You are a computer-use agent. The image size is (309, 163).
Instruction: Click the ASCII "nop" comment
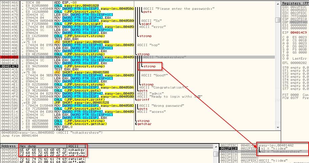(x=149, y=45)
